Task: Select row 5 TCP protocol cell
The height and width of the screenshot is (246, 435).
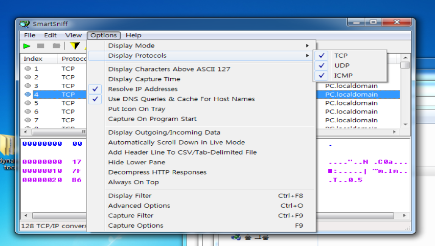Action: click(68, 103)
